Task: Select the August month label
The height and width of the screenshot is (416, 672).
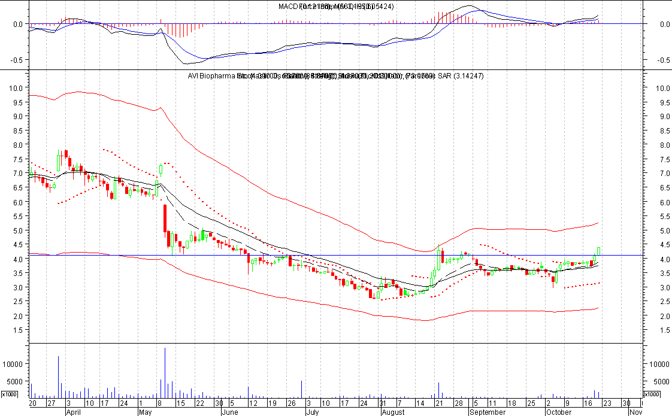Action: coord(393,412)
